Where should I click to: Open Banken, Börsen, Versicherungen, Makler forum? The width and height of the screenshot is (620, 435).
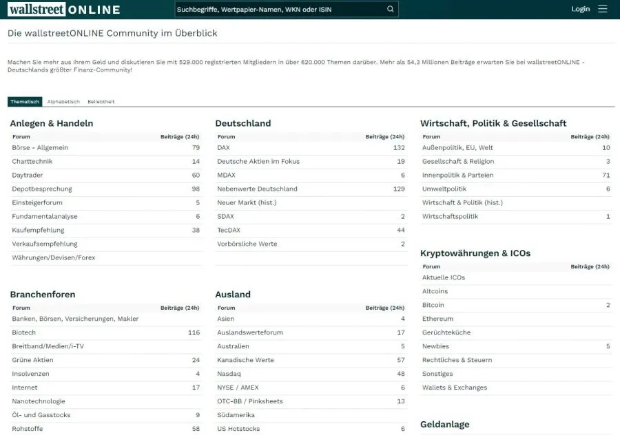coord(75,319)
